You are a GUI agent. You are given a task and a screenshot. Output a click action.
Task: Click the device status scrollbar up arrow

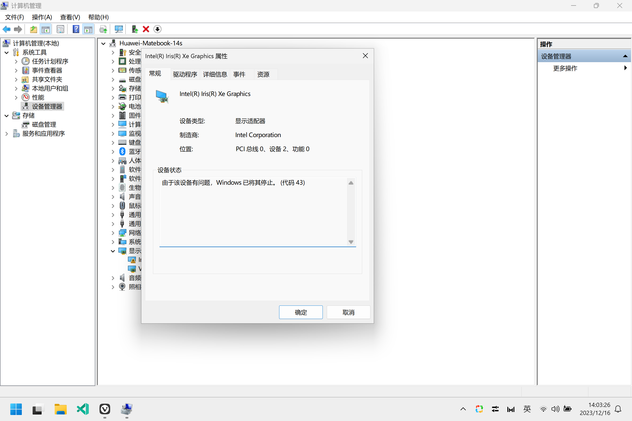[351, 183]
